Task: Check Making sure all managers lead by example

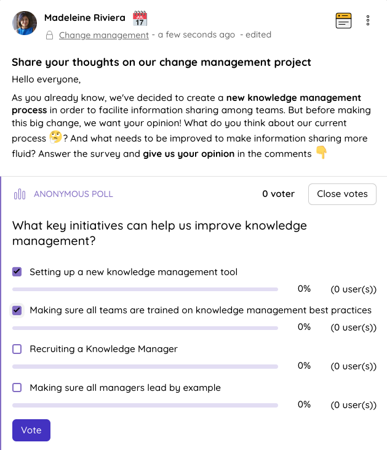Action: (17, 388)
